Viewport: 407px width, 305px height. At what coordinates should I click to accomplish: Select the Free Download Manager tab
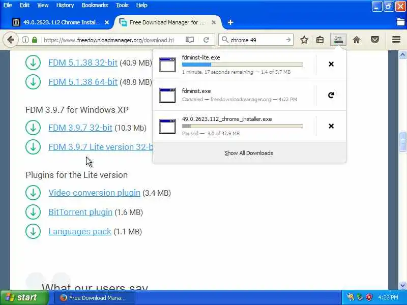[167, 22]
